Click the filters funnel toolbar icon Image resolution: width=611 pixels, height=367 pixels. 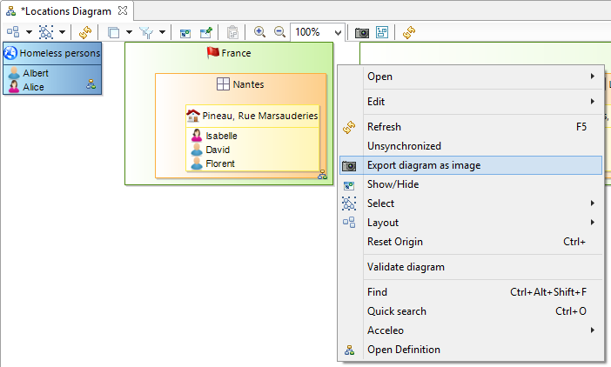[x=145, y=32]
